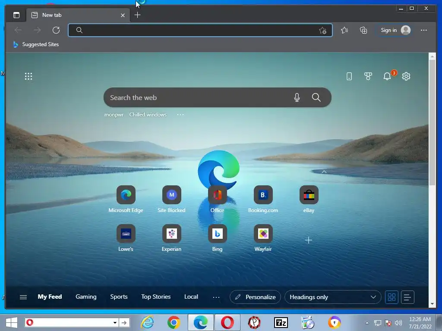This screenshot has width=442, height=331.
Task: Expand the Headings only dropdown
Action: (x=333, y=297)
